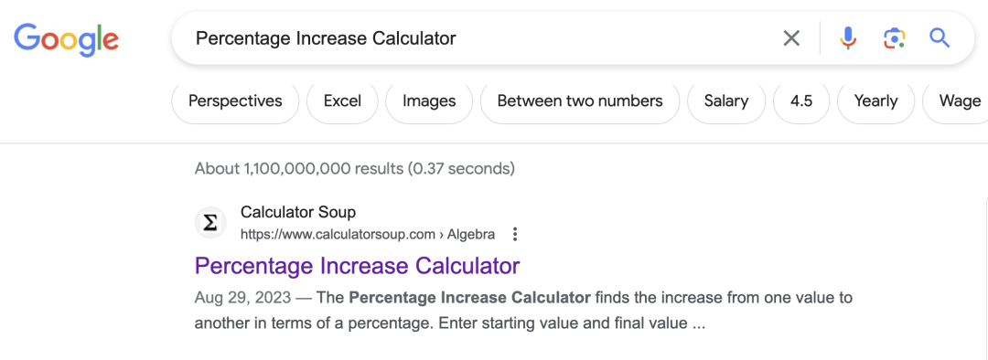988x360 pixels.
Task: Select the Yearly filter chip
Action: tap(875, 101)
